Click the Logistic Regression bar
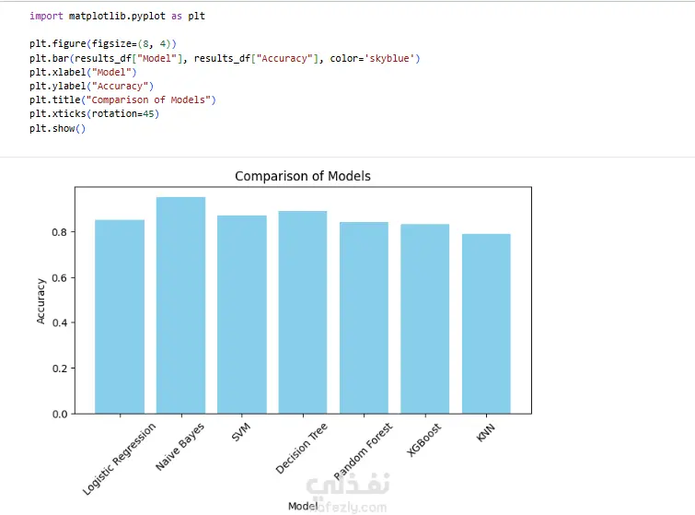Viewport: 695px width, 515px height. pyautogui.click(x=120, y=317)
